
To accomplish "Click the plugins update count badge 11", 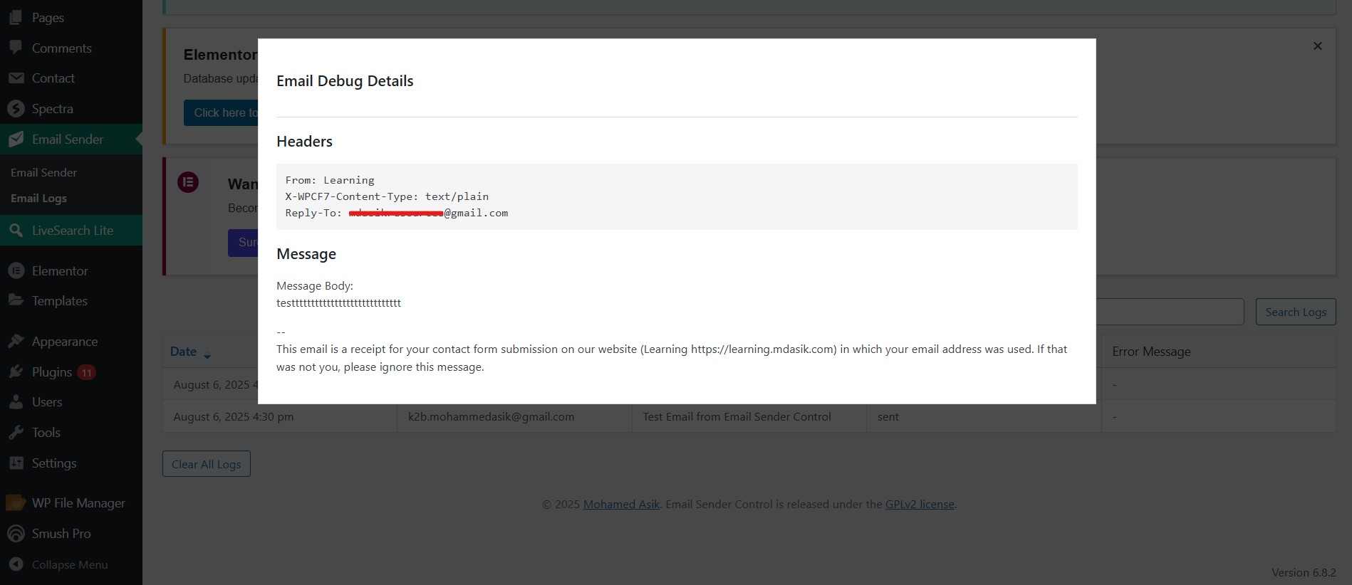I will [86, 372].
